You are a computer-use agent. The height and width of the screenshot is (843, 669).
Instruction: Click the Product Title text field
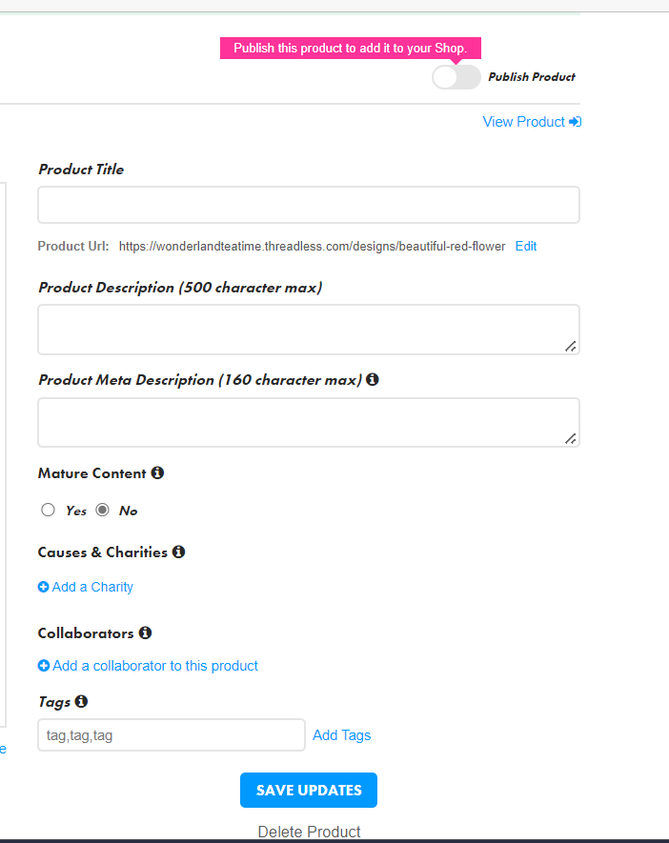tap(308, 205)
